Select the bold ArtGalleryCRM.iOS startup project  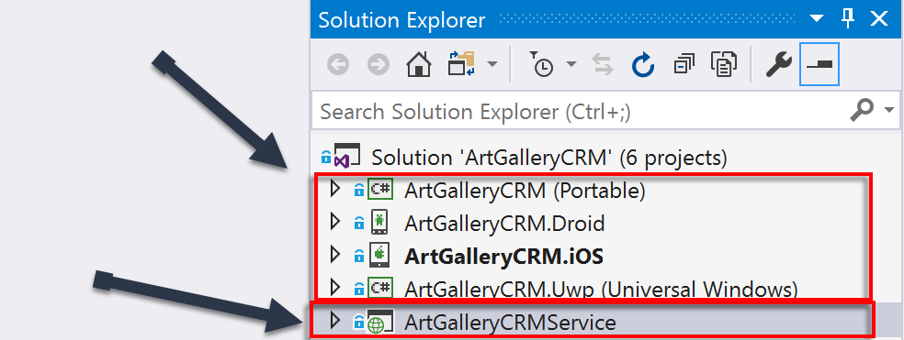pos(503,256)
